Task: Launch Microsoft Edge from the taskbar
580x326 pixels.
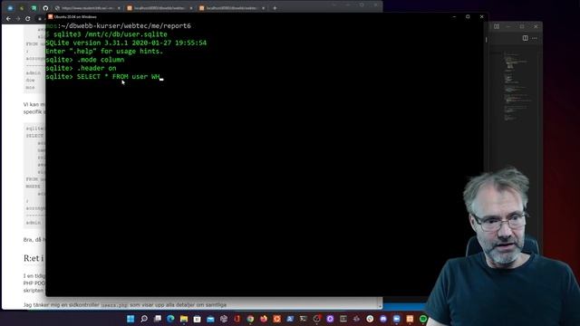Action: click(170, 319)
